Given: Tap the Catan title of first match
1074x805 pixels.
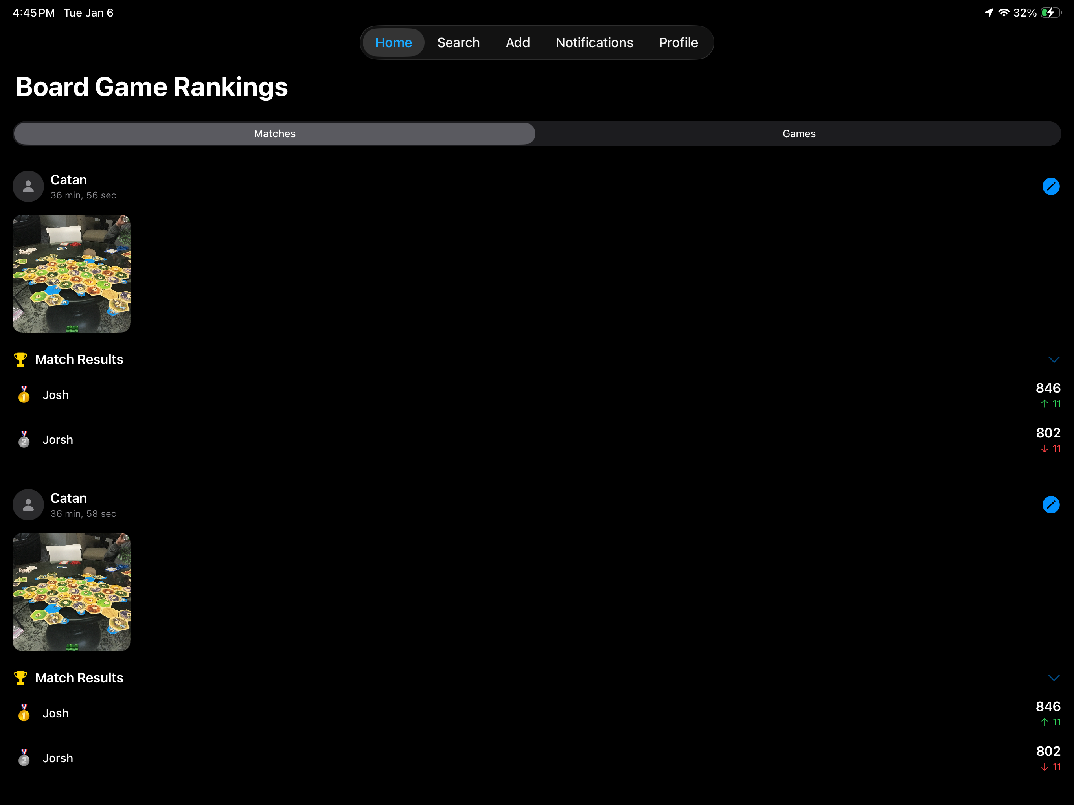Looking at the screenshot, I should (68, 180).
